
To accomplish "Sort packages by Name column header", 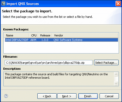I will [x=16, y=35].
